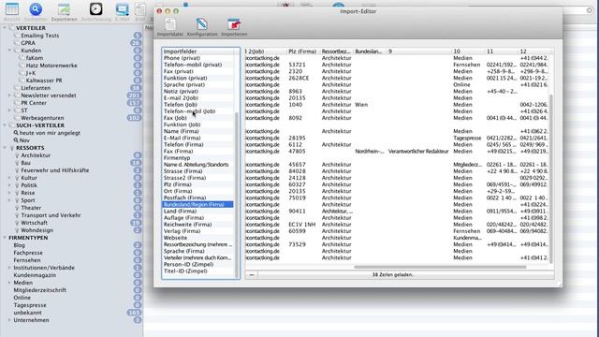This screenshot has width=599, height=337.
Task: Expand the ST folder
Action: pos(9,110)
